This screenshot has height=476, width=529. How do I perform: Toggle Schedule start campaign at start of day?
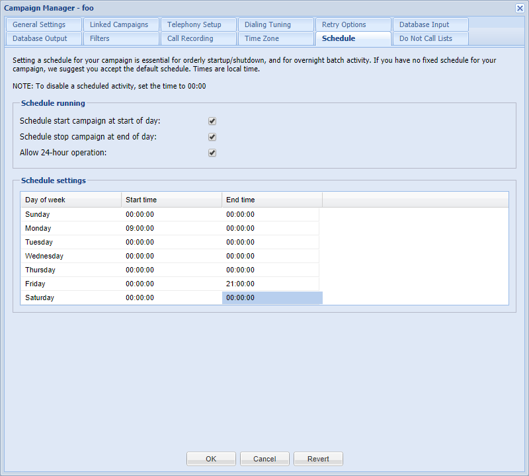pyautogui.click(x=212, y=121)
